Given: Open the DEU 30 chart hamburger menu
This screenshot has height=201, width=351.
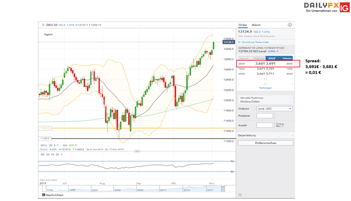Looking at the screenshot, I should 43,25.
